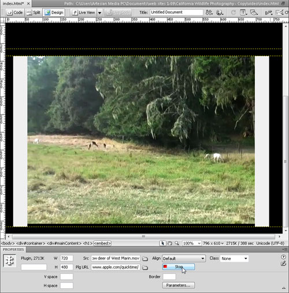Click the greyed-out Live Code button

(x=118, y=13)
